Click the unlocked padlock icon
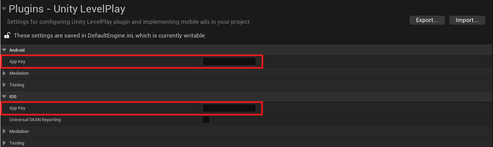This screenshot has height=147, width=493. [7, 35]
